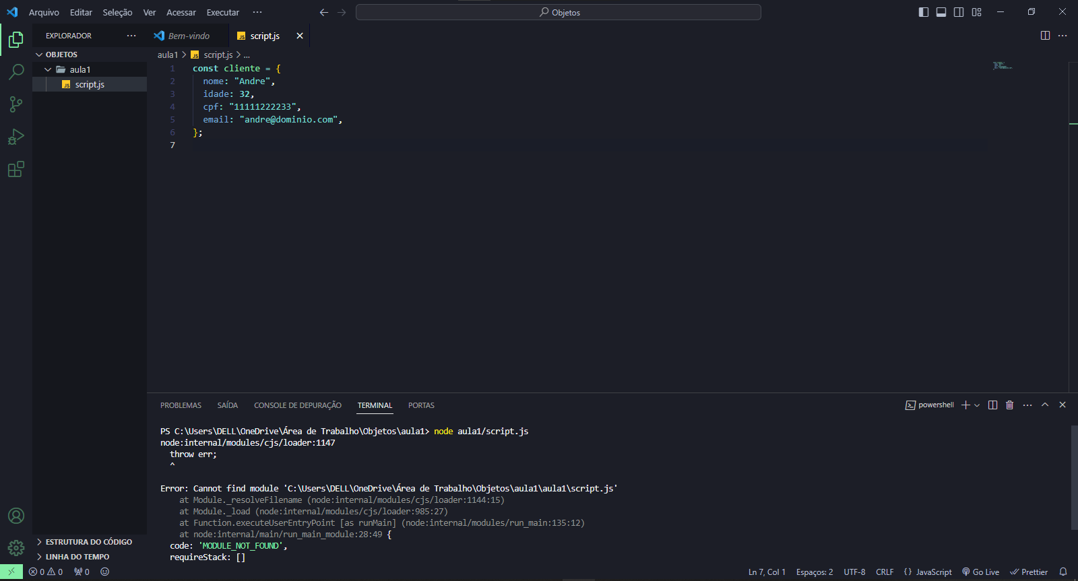Viewport: 1078px width, 581px height.
Task: Open the Extensions view
Action: coord(16,169)
